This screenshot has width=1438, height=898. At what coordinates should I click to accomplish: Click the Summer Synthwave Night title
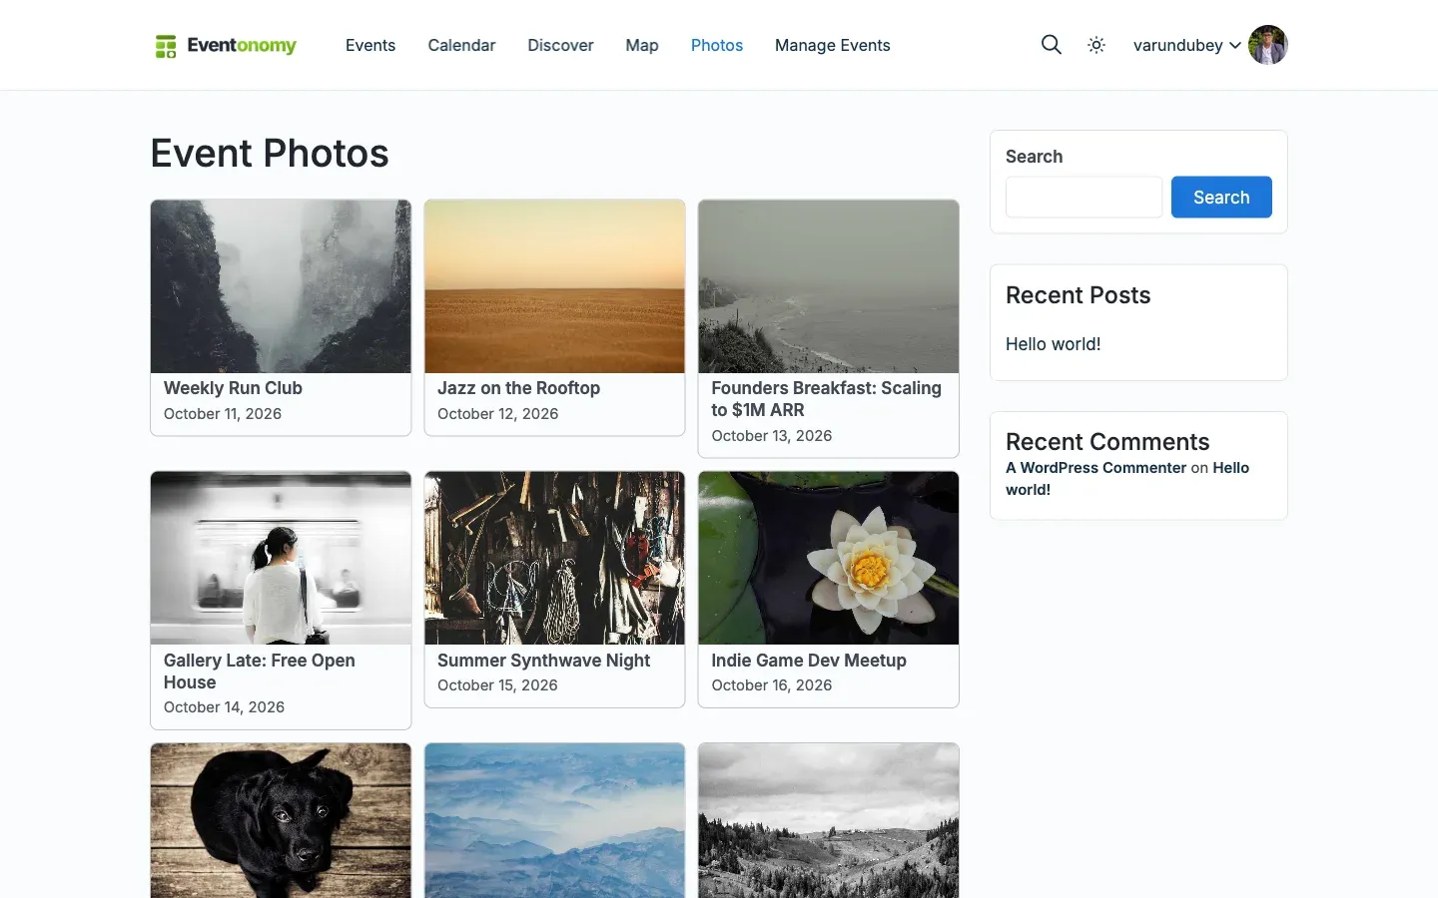[543, 661]
